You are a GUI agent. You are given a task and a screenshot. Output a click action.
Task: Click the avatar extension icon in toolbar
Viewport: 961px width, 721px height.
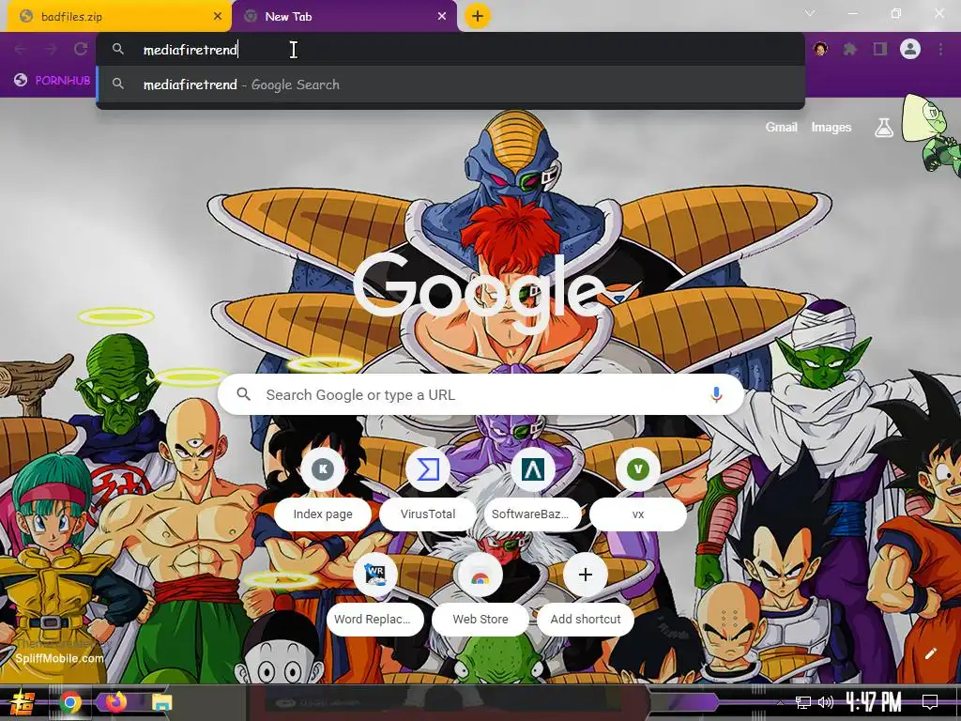[x=820, y=49]
